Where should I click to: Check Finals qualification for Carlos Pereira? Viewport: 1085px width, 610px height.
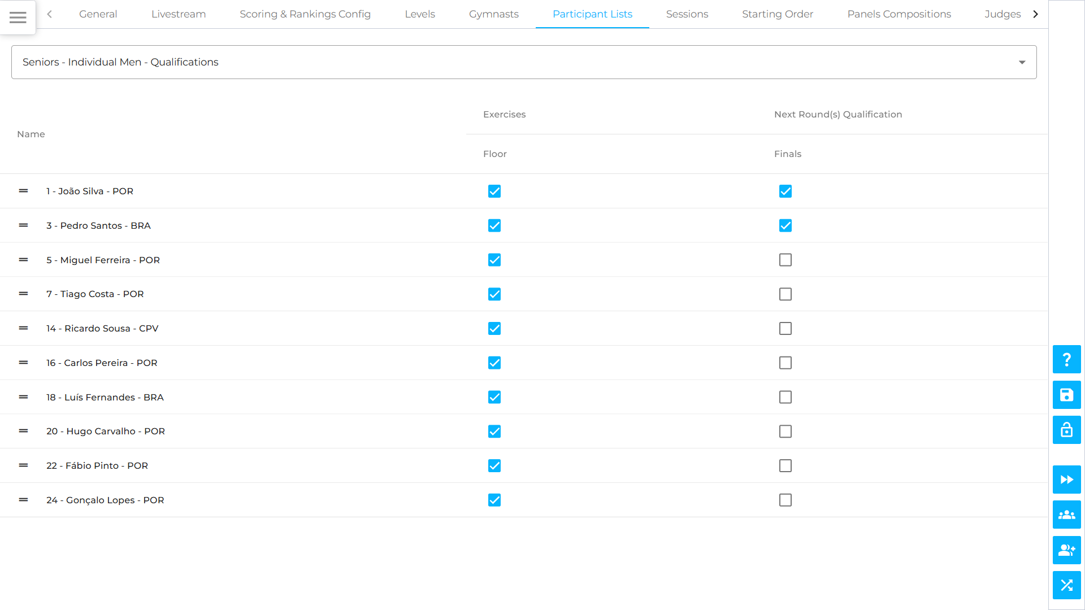coord(785,363)
